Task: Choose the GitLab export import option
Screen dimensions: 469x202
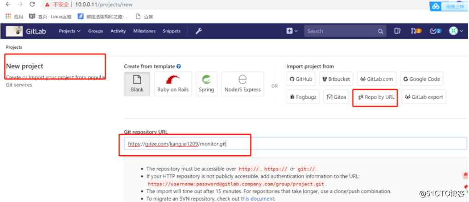Action: (x=424, y=97)
